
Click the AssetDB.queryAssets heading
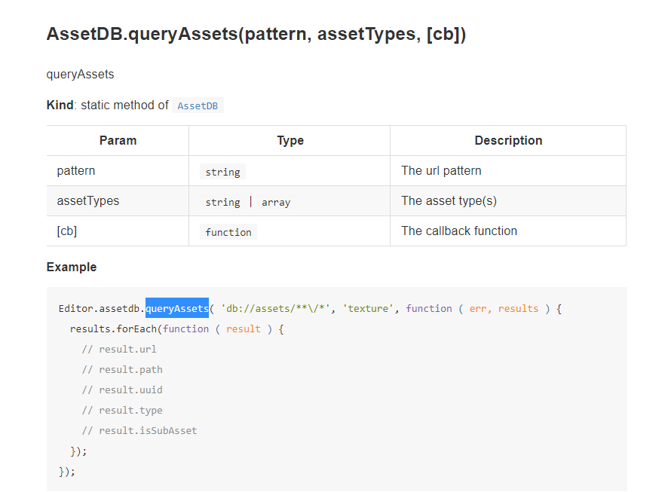(256, 35)
